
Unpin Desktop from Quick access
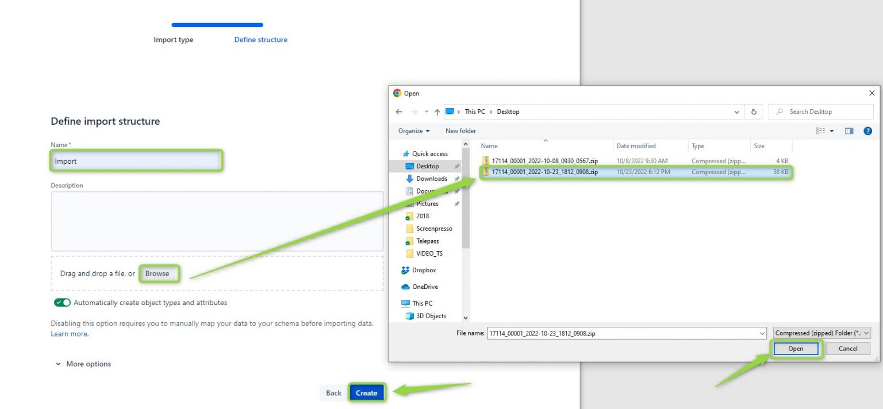point(457,166)
